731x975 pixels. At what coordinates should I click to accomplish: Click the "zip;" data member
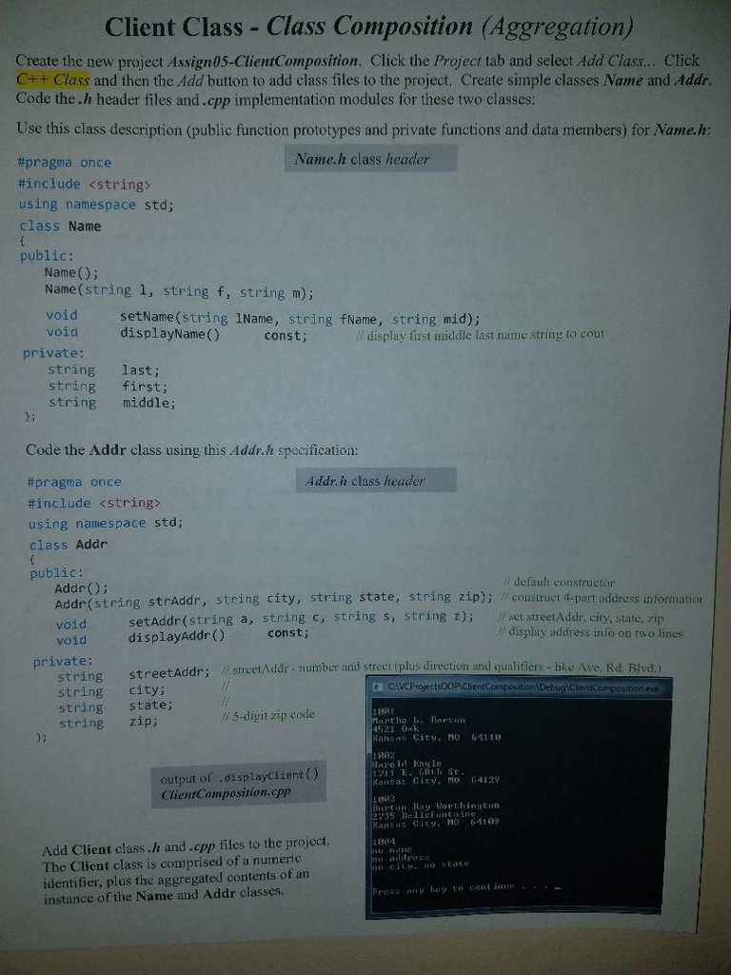[144, 722]
